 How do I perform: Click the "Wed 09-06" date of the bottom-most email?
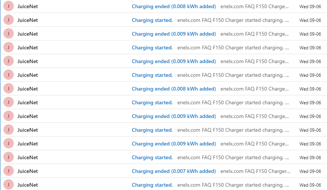tap(310, 185)
